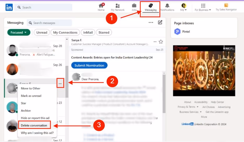The width and height of the screenshot is (244, 142).
Task: Select Mark as unread
Action: [x=31, y=96]
